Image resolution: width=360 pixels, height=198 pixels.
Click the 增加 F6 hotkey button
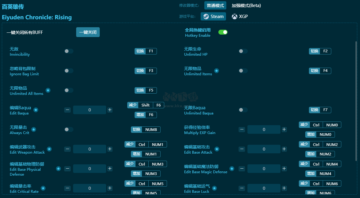click(146, 115)
